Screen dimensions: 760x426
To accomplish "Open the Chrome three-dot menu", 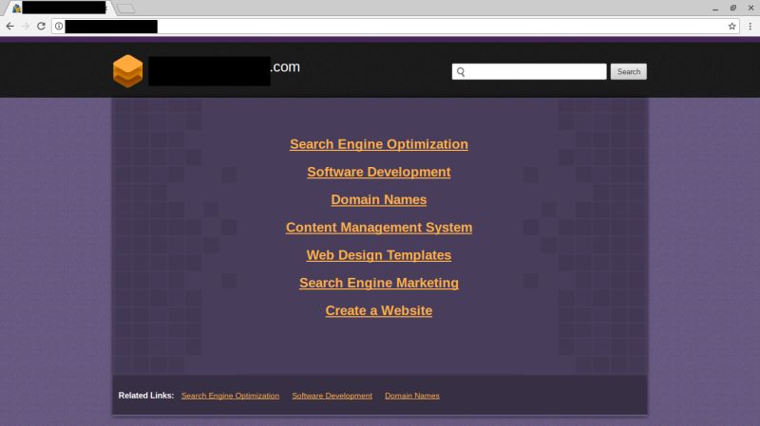I will 750,27.
